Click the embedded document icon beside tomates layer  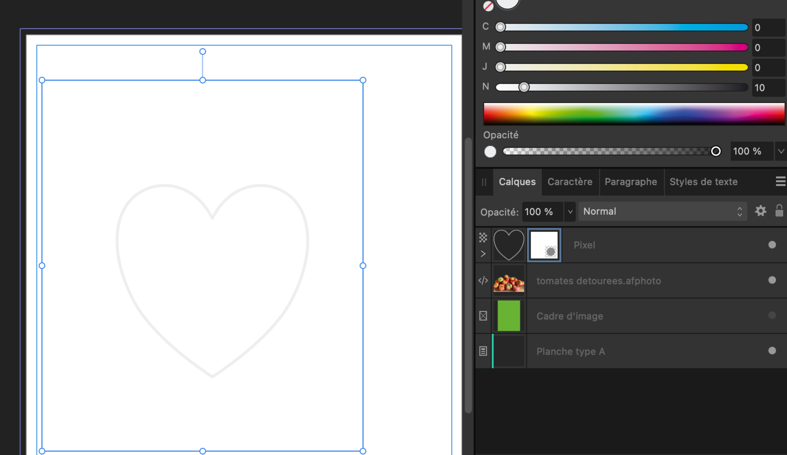tap(483, 280)
